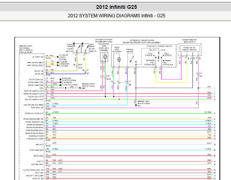Click the "Door Lock & Unlock Switch" box
The width and height of the screenshot is (231, 180).
189,49
